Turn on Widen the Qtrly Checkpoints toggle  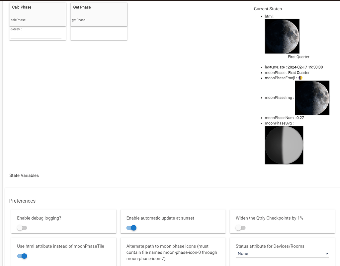tap(241, 228)
